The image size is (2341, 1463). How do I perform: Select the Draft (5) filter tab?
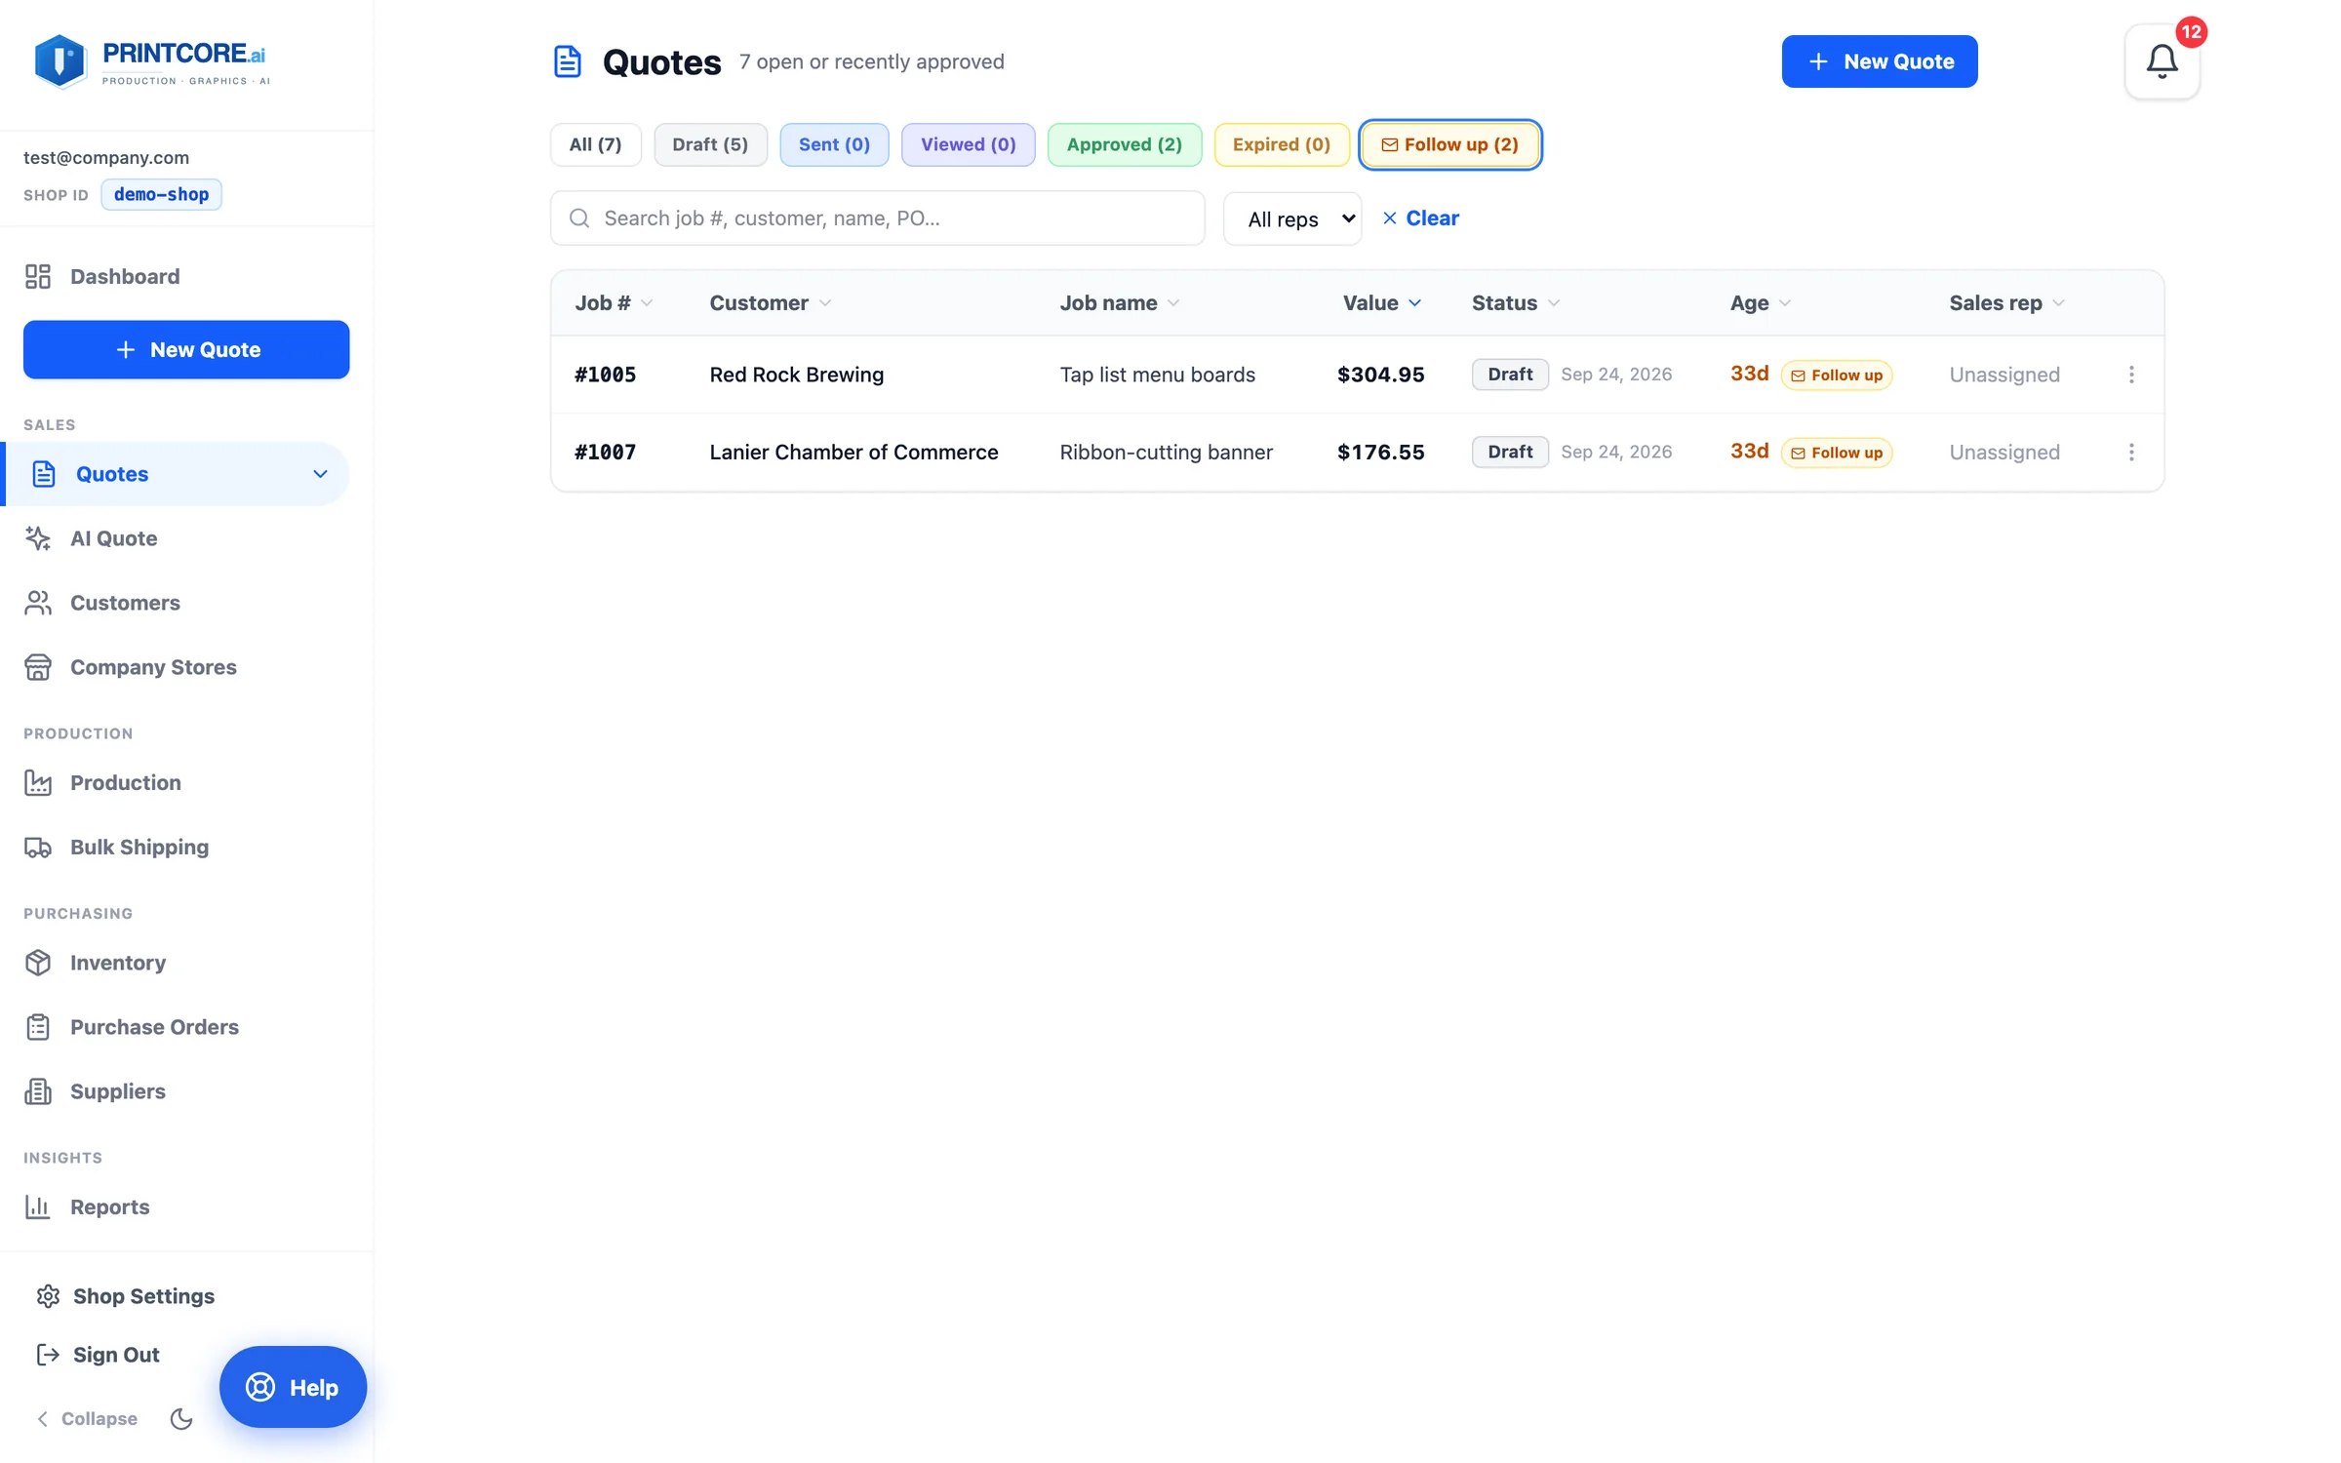[x=710, y=144]
